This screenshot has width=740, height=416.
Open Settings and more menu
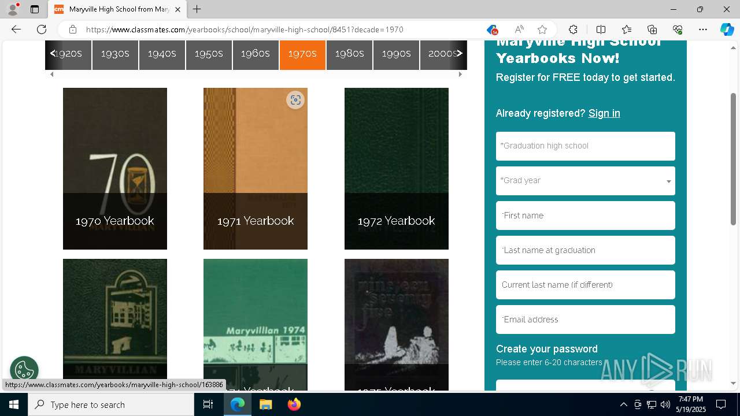coord(703,29)
